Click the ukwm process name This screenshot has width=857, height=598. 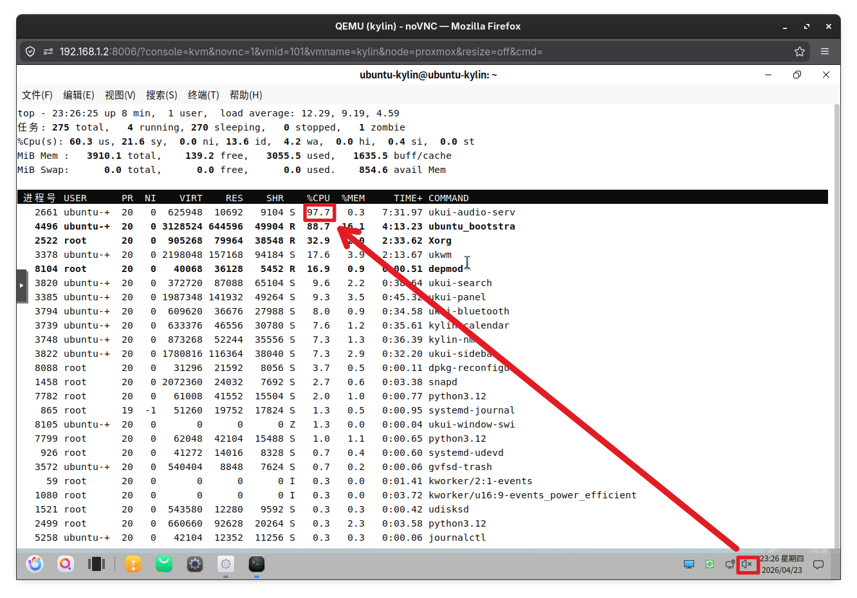pyautogui.click(x=440, y=255)
